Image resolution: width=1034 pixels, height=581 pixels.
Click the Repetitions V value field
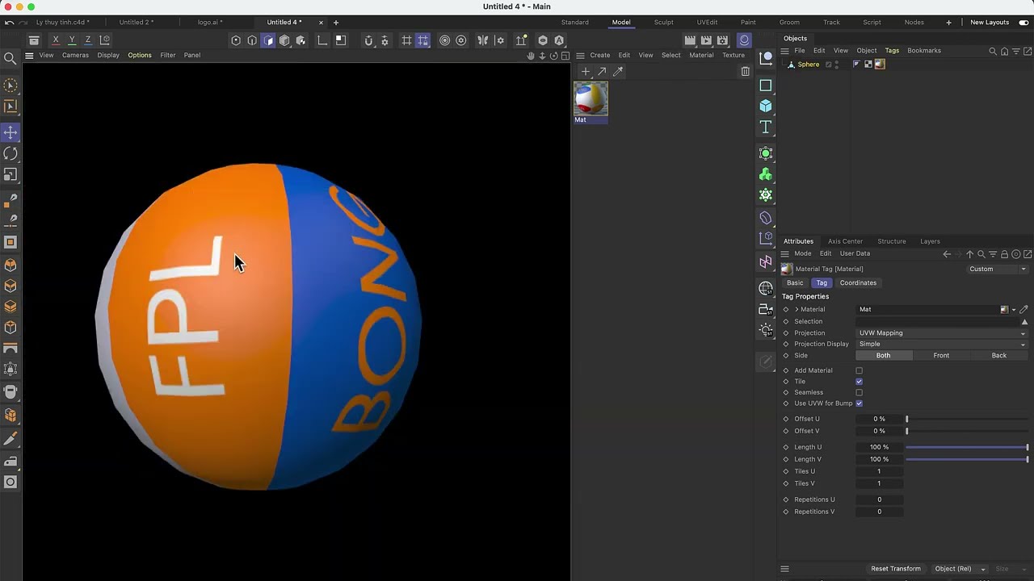click(x=879, y=512)
